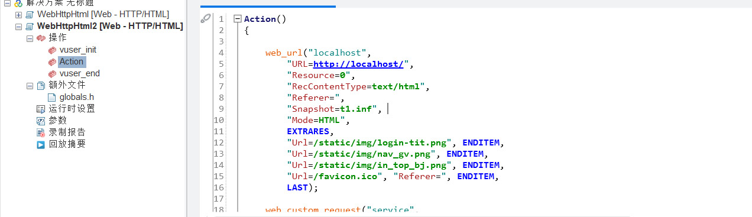The width and height of the screenshot is (752, 217).
Task: Collapse the Action() function code fold
Action: click(x=237, y=18)
